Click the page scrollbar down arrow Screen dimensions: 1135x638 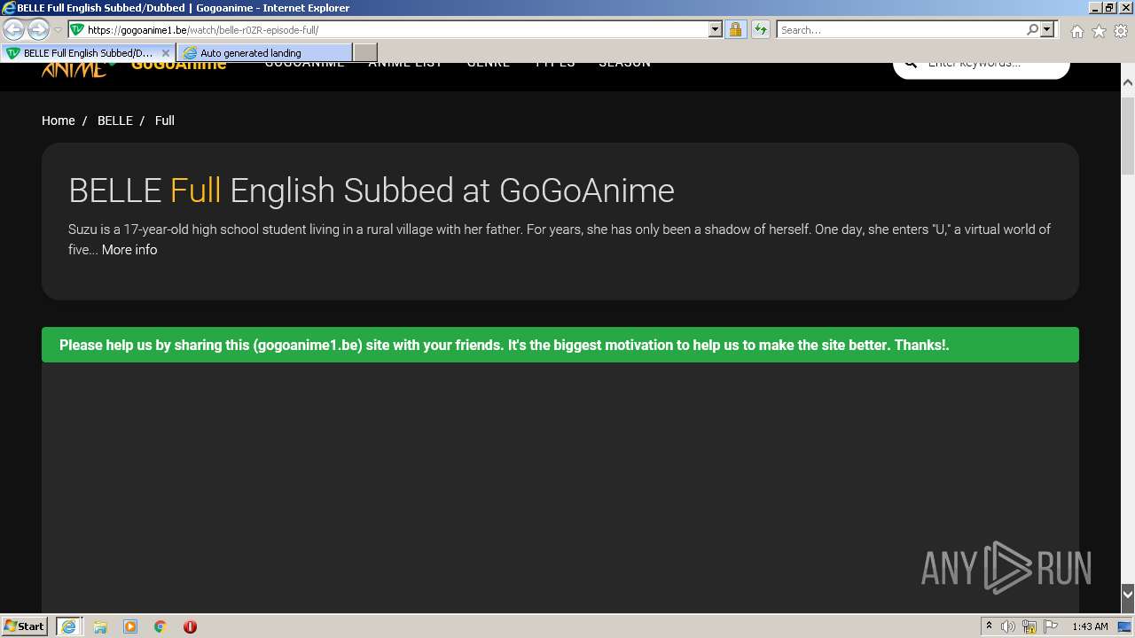[x=1128, y=594]
